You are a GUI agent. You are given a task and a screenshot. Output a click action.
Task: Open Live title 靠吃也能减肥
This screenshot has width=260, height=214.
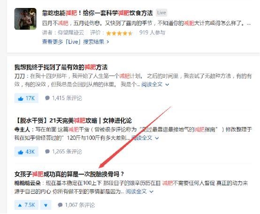pyautogui.click(x=97, y=13)
